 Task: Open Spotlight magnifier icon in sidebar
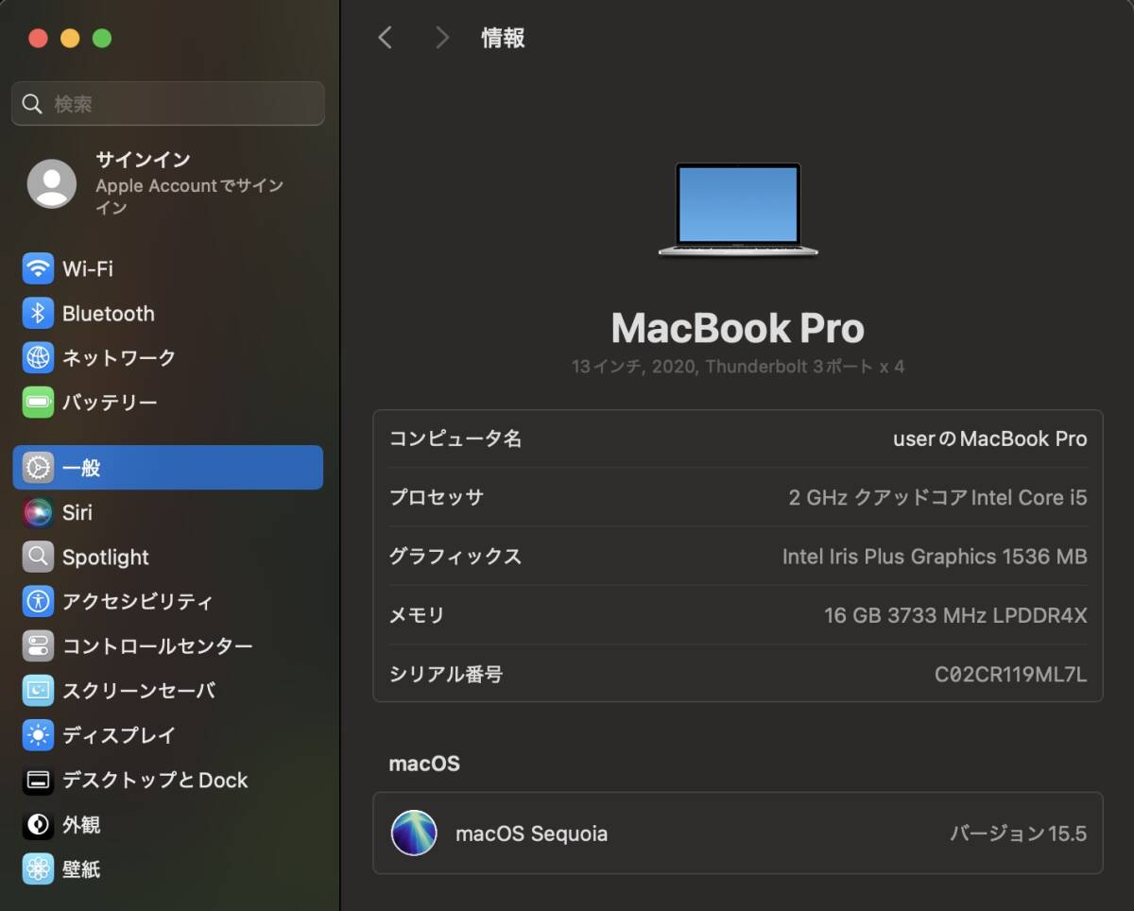pyautogui.click(x=38, y=557)
